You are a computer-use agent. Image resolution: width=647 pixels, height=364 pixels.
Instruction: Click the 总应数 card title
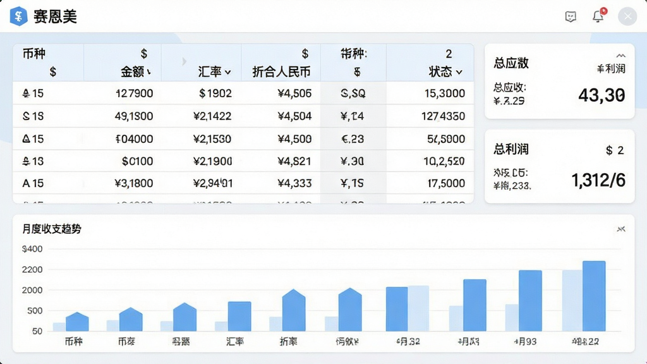click(511, 63)
